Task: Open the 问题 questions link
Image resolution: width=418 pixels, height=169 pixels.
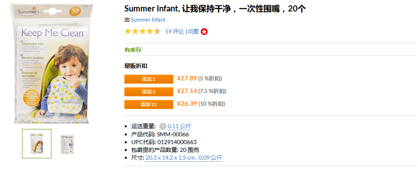Action: pos(194,31)
